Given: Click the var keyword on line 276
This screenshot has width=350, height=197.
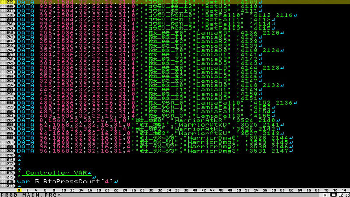Looking at the screenshot, I should [24, 181].
